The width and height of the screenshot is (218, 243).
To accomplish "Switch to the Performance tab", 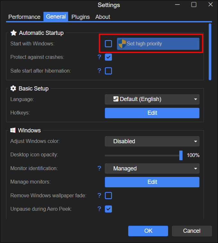I will pyautogui.click(x=24, y=17).
